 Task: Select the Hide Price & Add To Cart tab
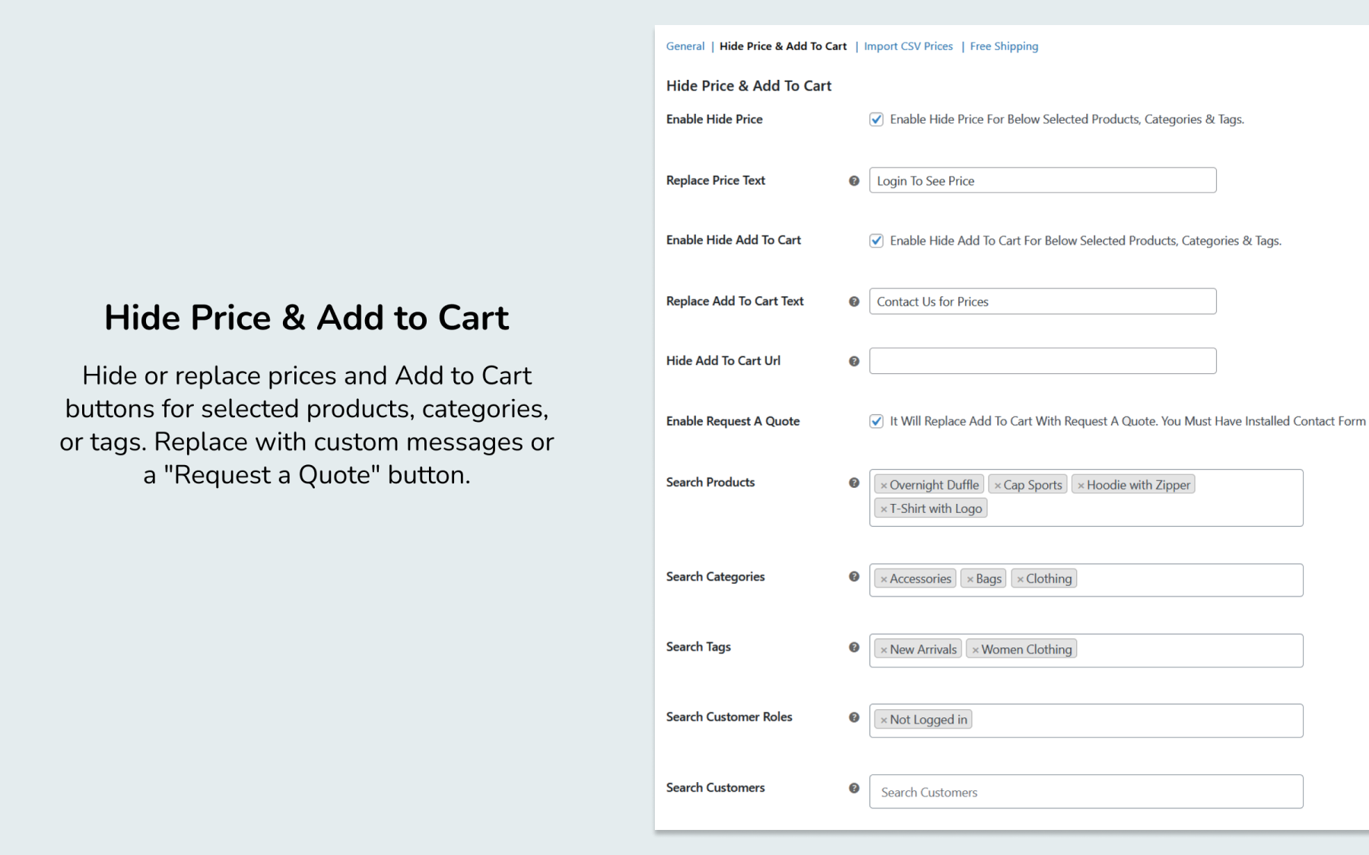click(x=783, y=46)
